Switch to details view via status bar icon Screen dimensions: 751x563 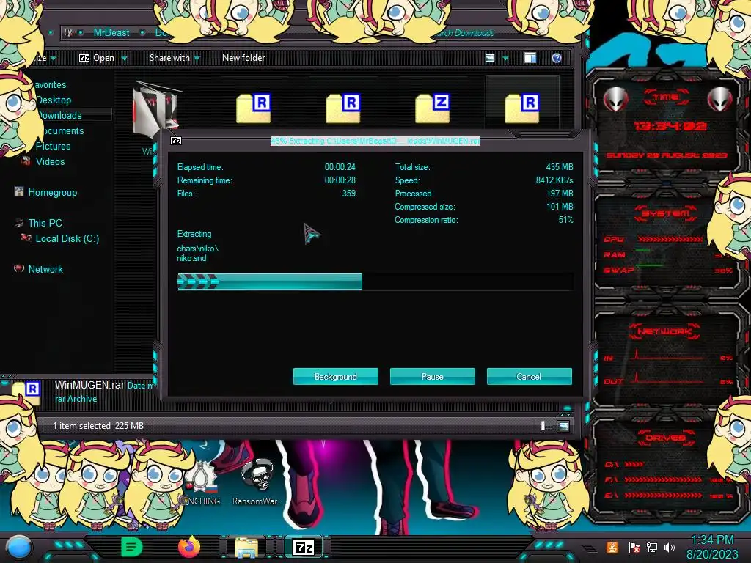(543, 426)
